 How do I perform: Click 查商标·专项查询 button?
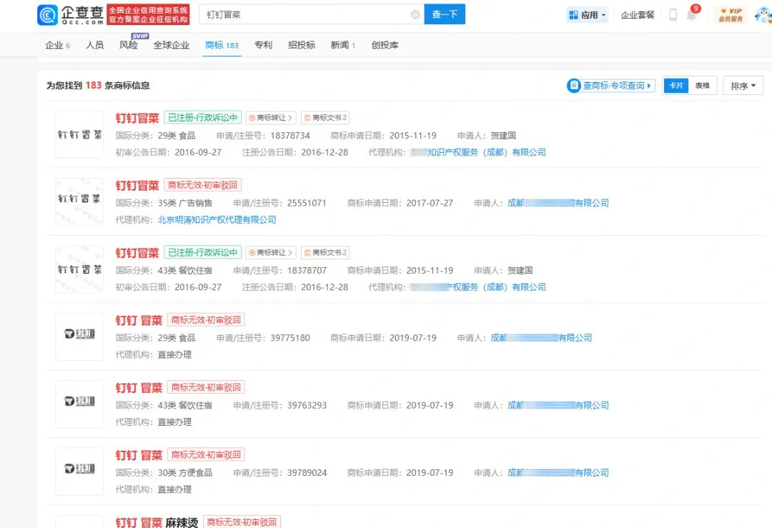(x=611, y=86)
